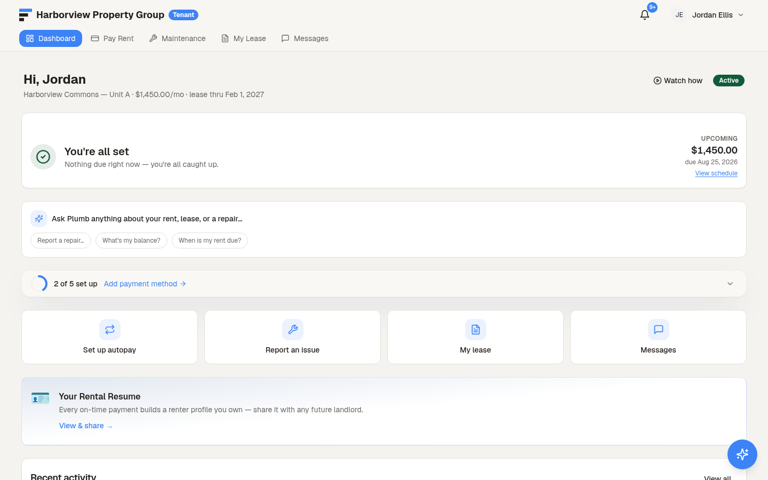Click the document icon on My lease card
Screen dimensions: 768x480
476,330
